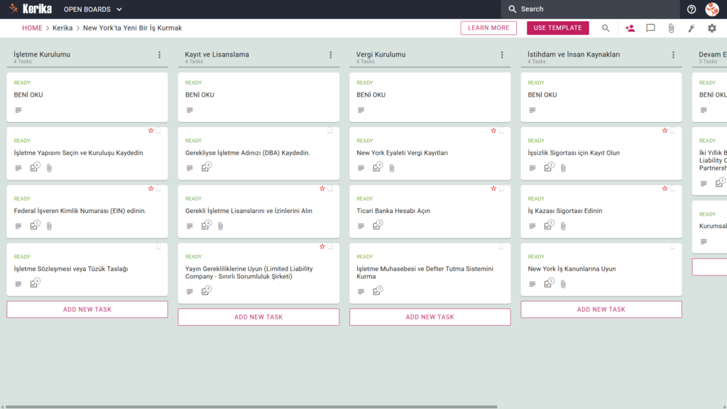The image size is (727, 409).
Task: Open attachment icon on Gerekli İşletme Lisanslarını card
Action: click(221, 226)
